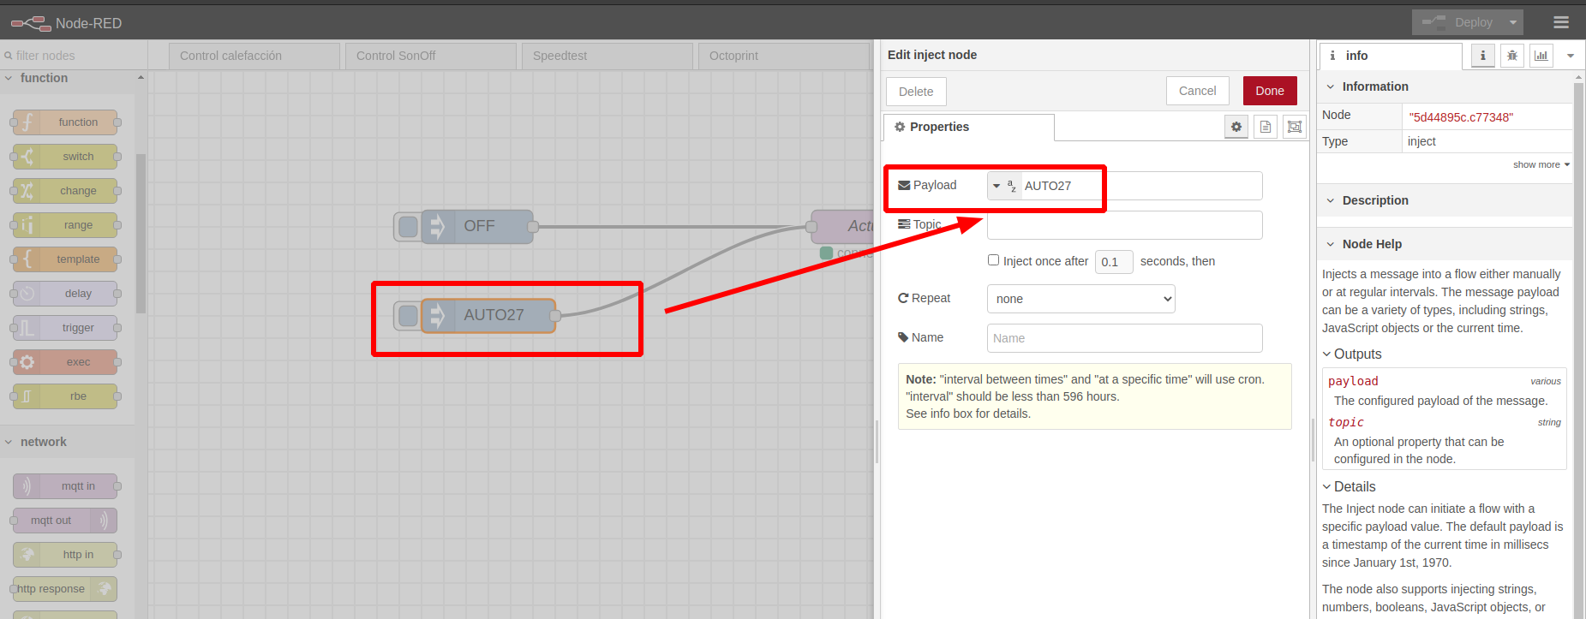The width and height of the screenshot is (1586, 619).
Task: Open the debug messages bug tab icon
Action: (x=1512, y=56)
